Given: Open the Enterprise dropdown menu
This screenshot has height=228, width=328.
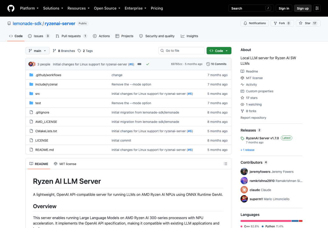Looking at the screenshot, I should coord(135,9).
